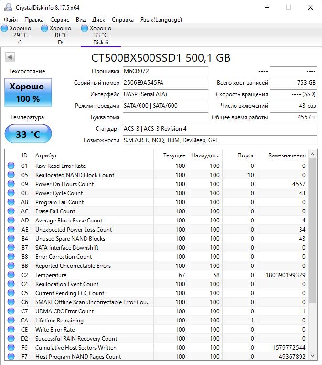Click the UDMA CRC Error Count raw value 11

point(302,311)
